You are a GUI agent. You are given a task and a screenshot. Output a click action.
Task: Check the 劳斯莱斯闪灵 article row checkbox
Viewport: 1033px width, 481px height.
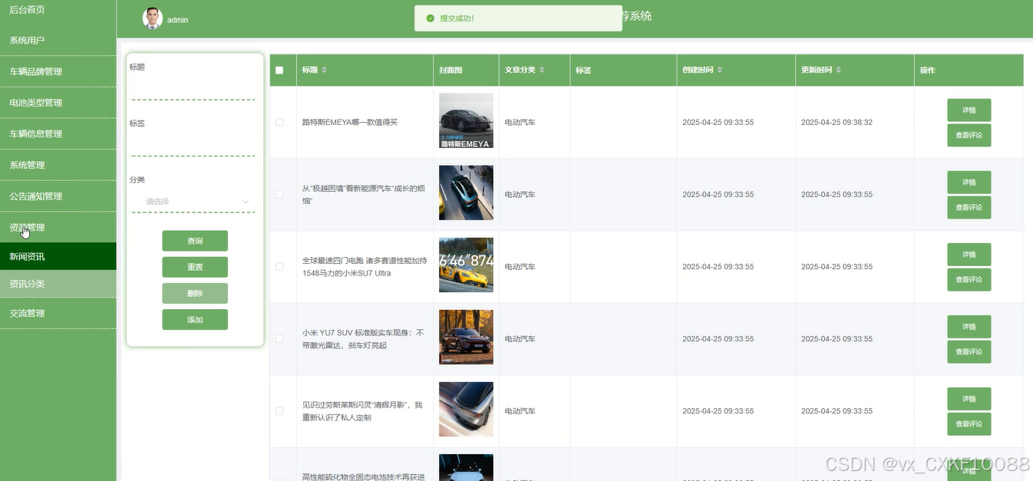(279, 411)
